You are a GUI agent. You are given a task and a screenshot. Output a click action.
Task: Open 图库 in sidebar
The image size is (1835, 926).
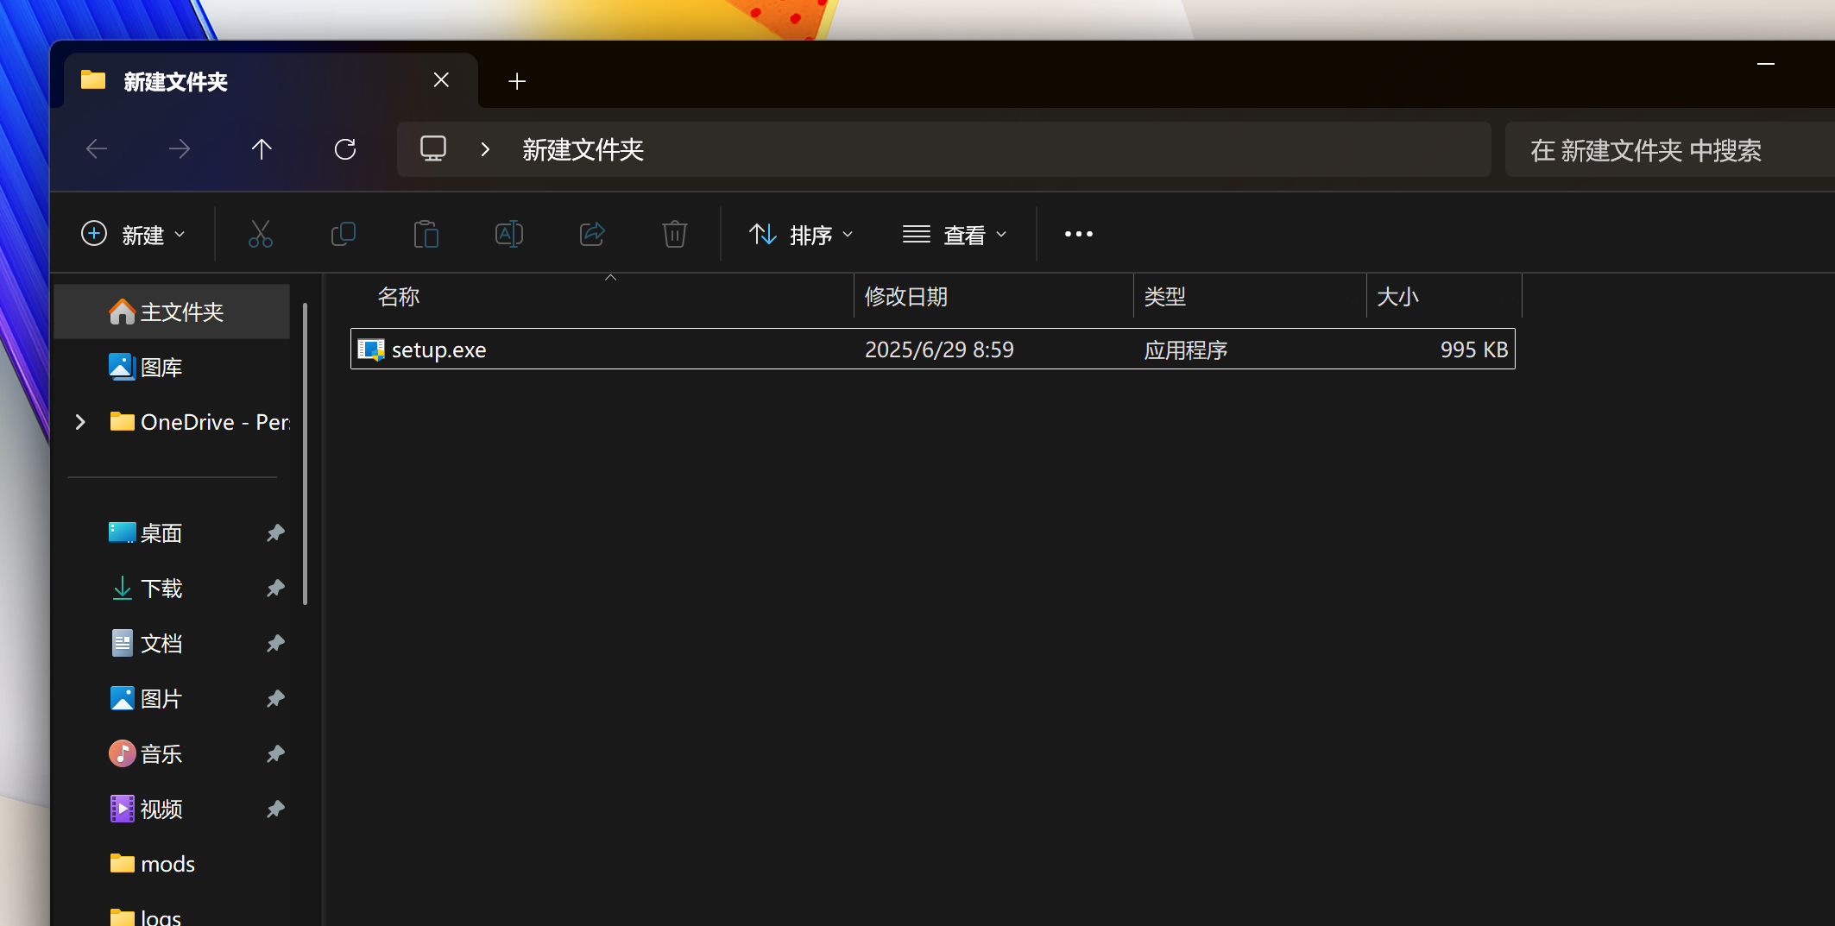click(x=172, y=367)
